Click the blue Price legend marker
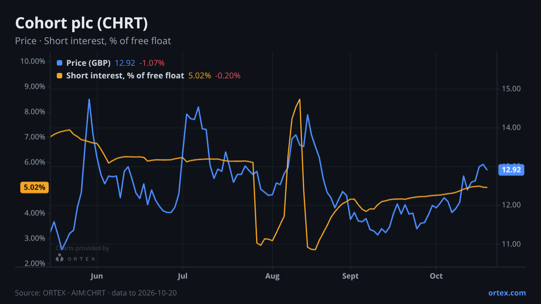The width and height of the screenshot is (541, 304). [x=60, y=63]
